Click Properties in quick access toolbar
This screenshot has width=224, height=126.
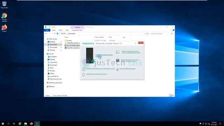[x=49, y=27]
